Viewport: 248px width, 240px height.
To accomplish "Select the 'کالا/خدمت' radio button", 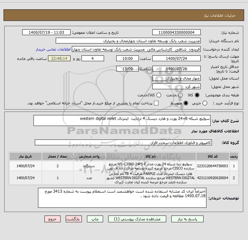I will [x=159, y=95].
